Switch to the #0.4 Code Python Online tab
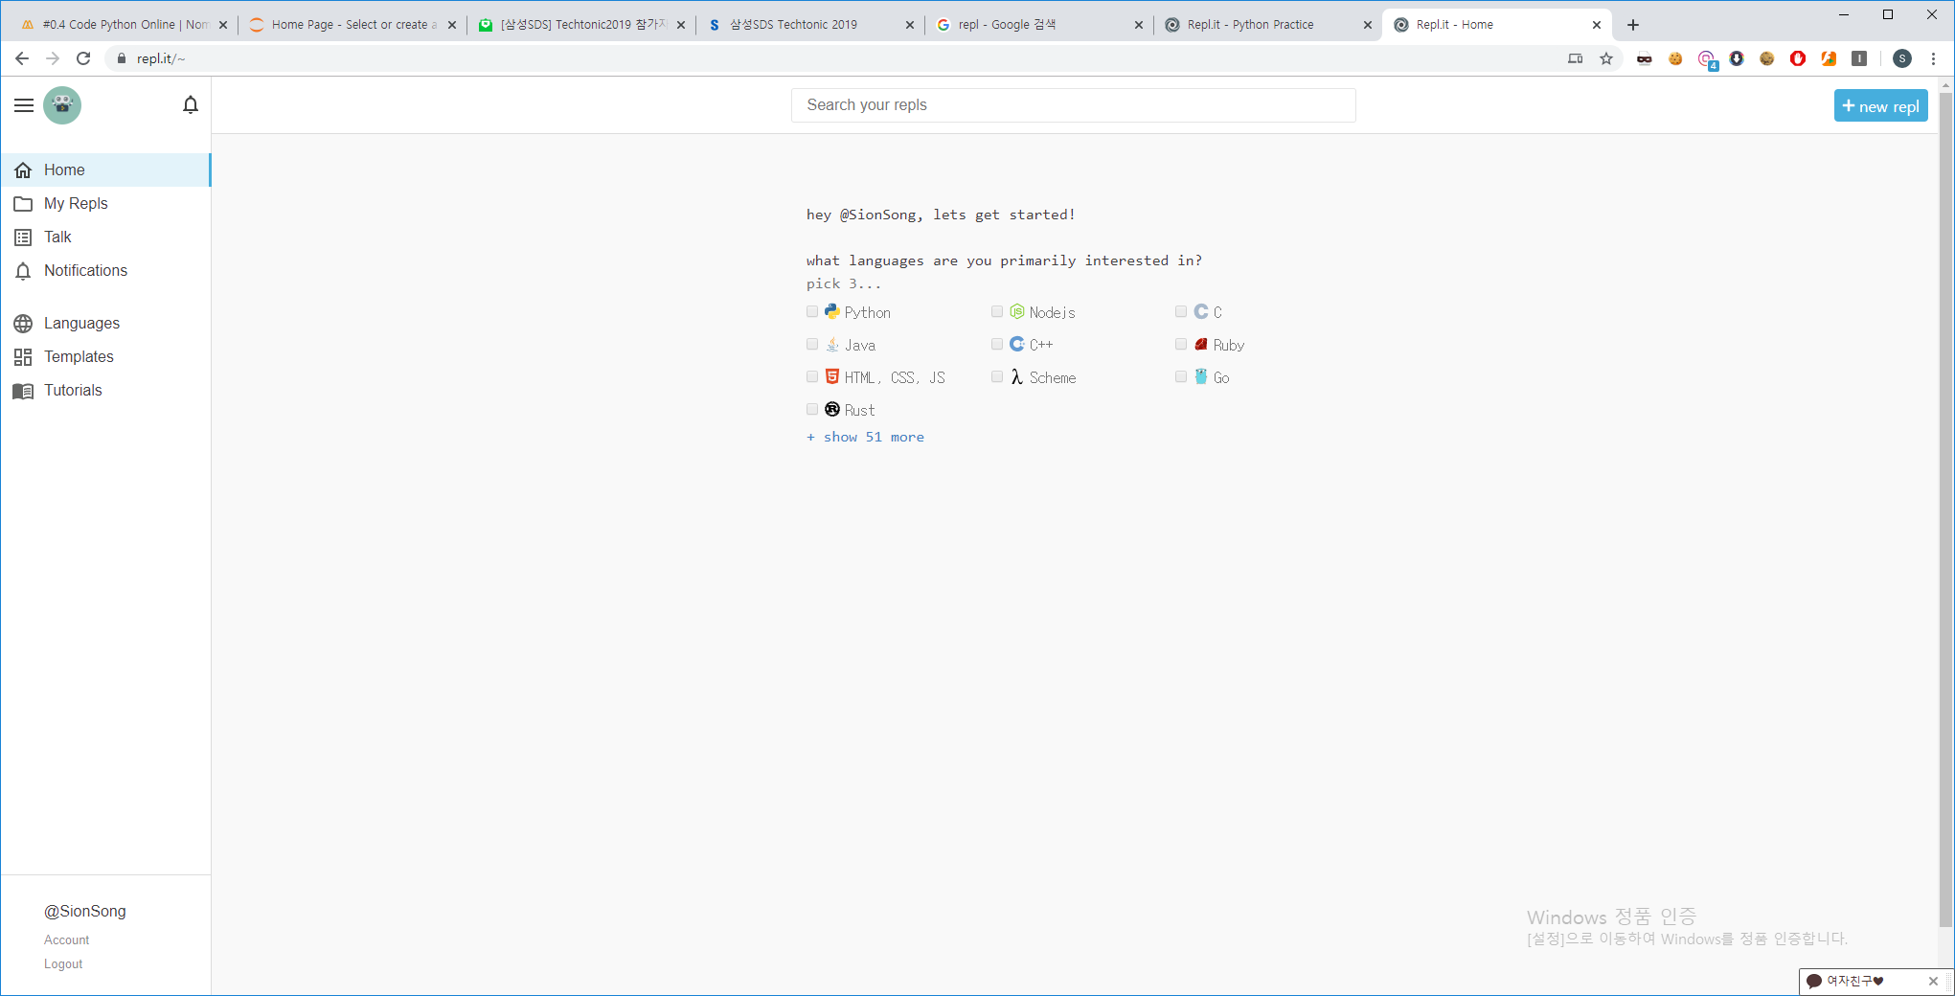This screenshot has height=996, width=1955. coord(125,25)
